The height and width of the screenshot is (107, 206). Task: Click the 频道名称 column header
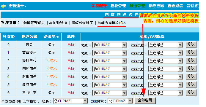point(29,36)
